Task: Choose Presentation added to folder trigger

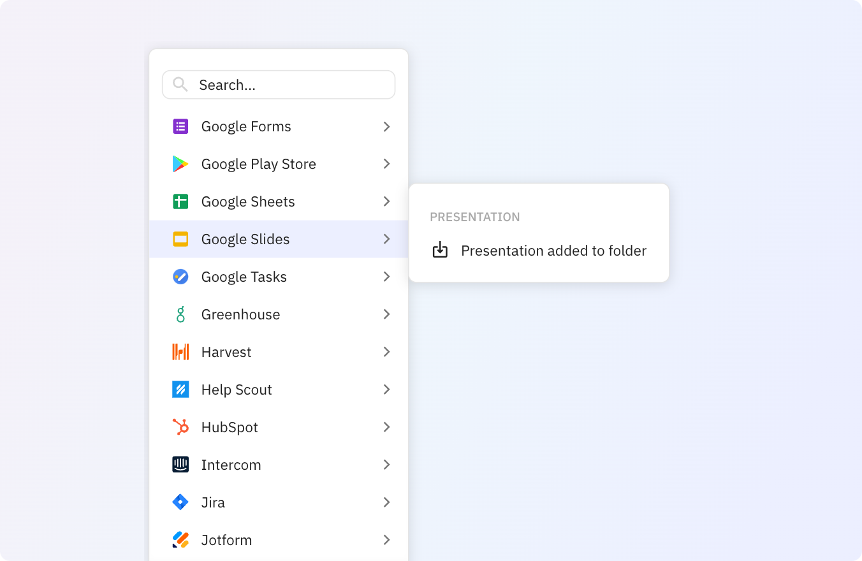Action: pos(539,251)
